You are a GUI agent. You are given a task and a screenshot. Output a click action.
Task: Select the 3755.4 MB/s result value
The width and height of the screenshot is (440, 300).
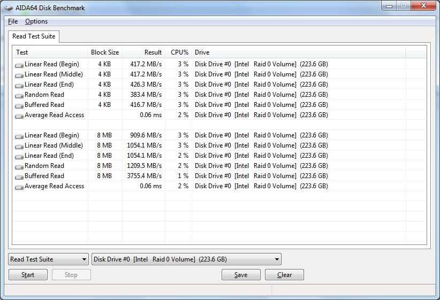(144, 176)
